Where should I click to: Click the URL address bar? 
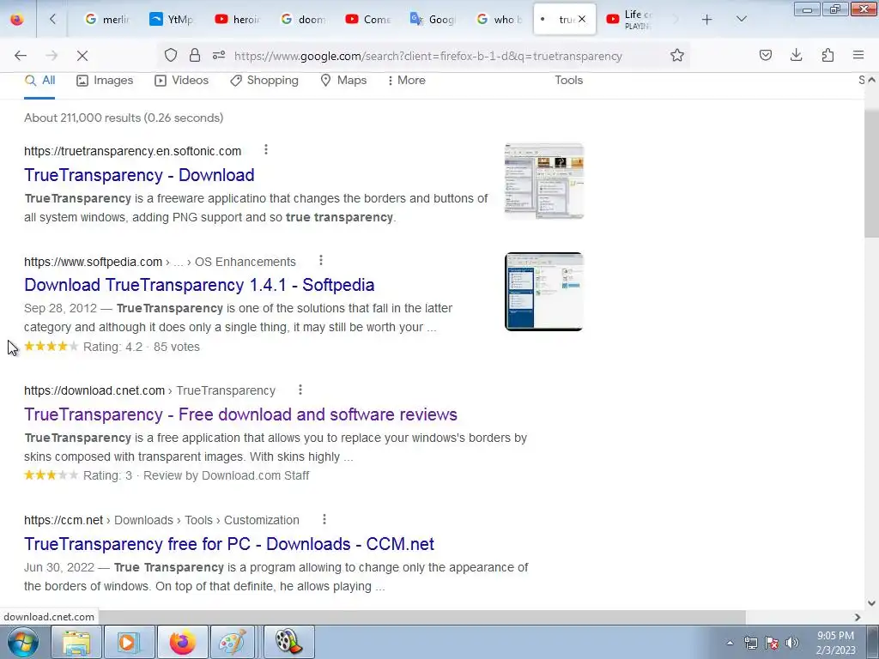[x=428, y=56]
